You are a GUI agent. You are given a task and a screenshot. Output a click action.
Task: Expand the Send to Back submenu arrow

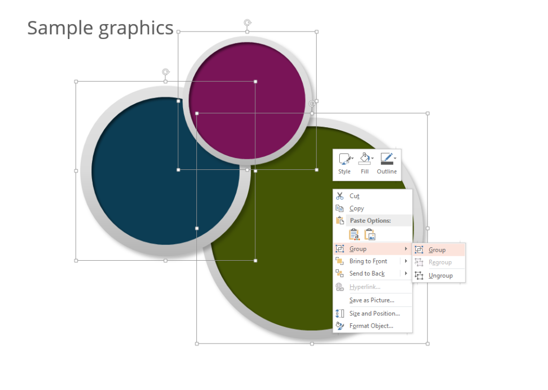click(406, 274)
